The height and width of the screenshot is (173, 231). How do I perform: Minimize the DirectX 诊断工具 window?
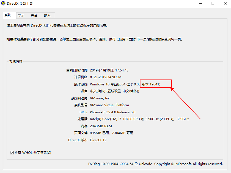[x=200, y=3]
